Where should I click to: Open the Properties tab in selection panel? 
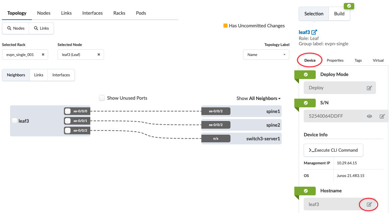point(335,60)
